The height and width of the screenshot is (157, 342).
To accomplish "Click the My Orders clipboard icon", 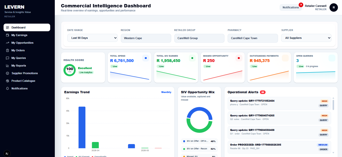I will click(7, 50).
